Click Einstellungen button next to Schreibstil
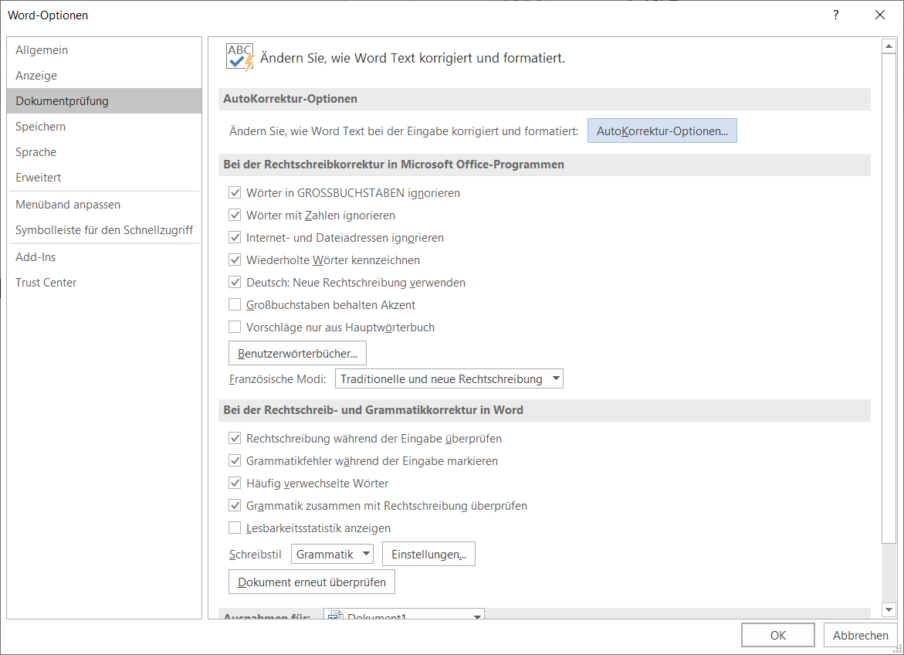 pyautogui.click(x=428, y=554)
